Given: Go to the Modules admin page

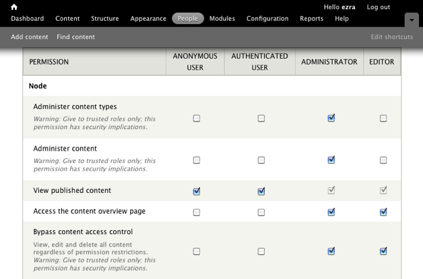Looking at the screenshot, I should tap(222, 18).
